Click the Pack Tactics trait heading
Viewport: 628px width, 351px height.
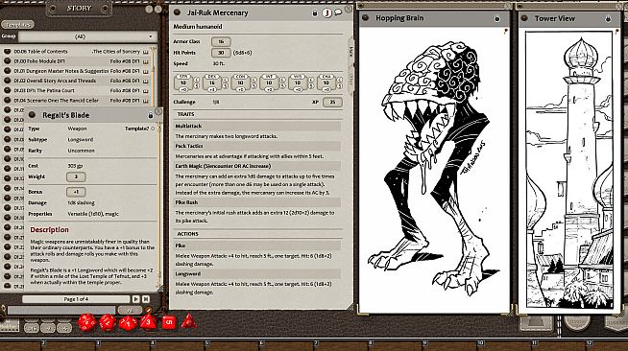[258, 146]
